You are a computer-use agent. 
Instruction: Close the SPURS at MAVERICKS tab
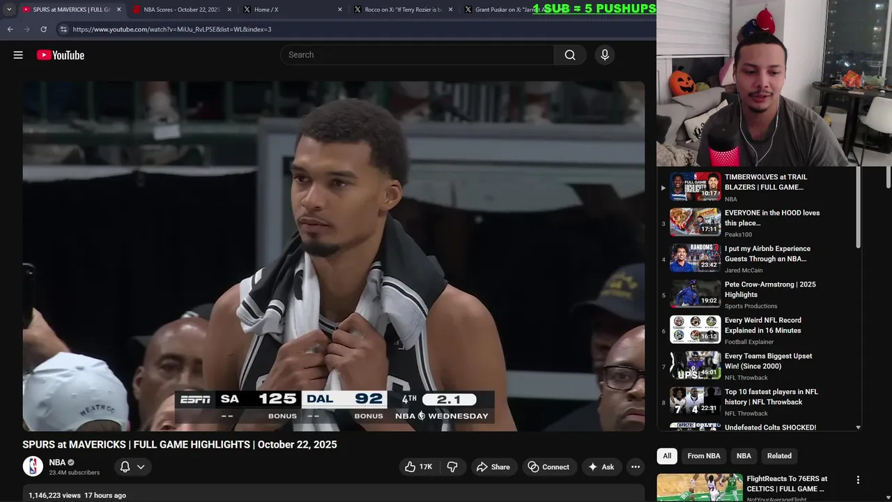point(118,10)
